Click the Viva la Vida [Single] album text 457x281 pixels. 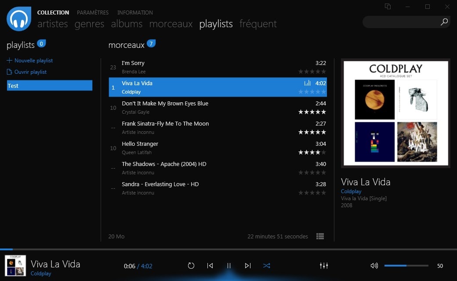pos(364,198)
